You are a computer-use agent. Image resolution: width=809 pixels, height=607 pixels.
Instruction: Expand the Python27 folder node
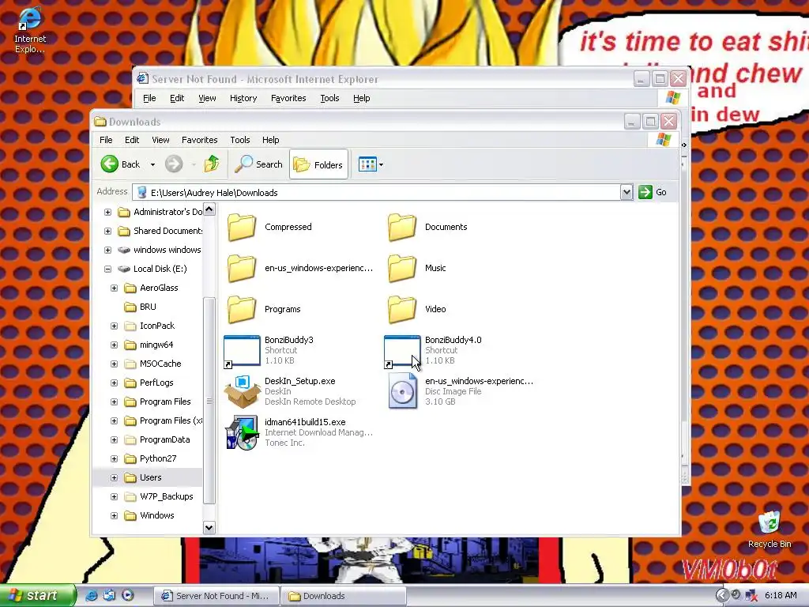pyautogui.click(x=114, y=459)
